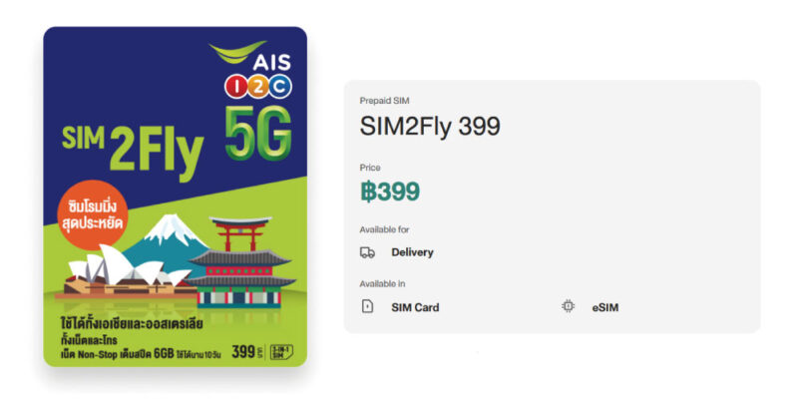Click the green 5G emblem
The width and height of the screenshot is (798, 399).
(258, 133)
